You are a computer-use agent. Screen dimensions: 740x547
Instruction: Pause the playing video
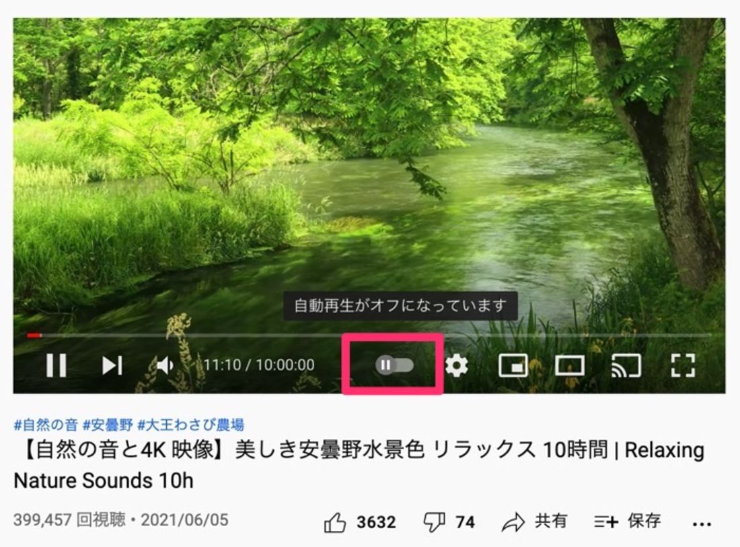pyautogui.click(x=56, y=366)
